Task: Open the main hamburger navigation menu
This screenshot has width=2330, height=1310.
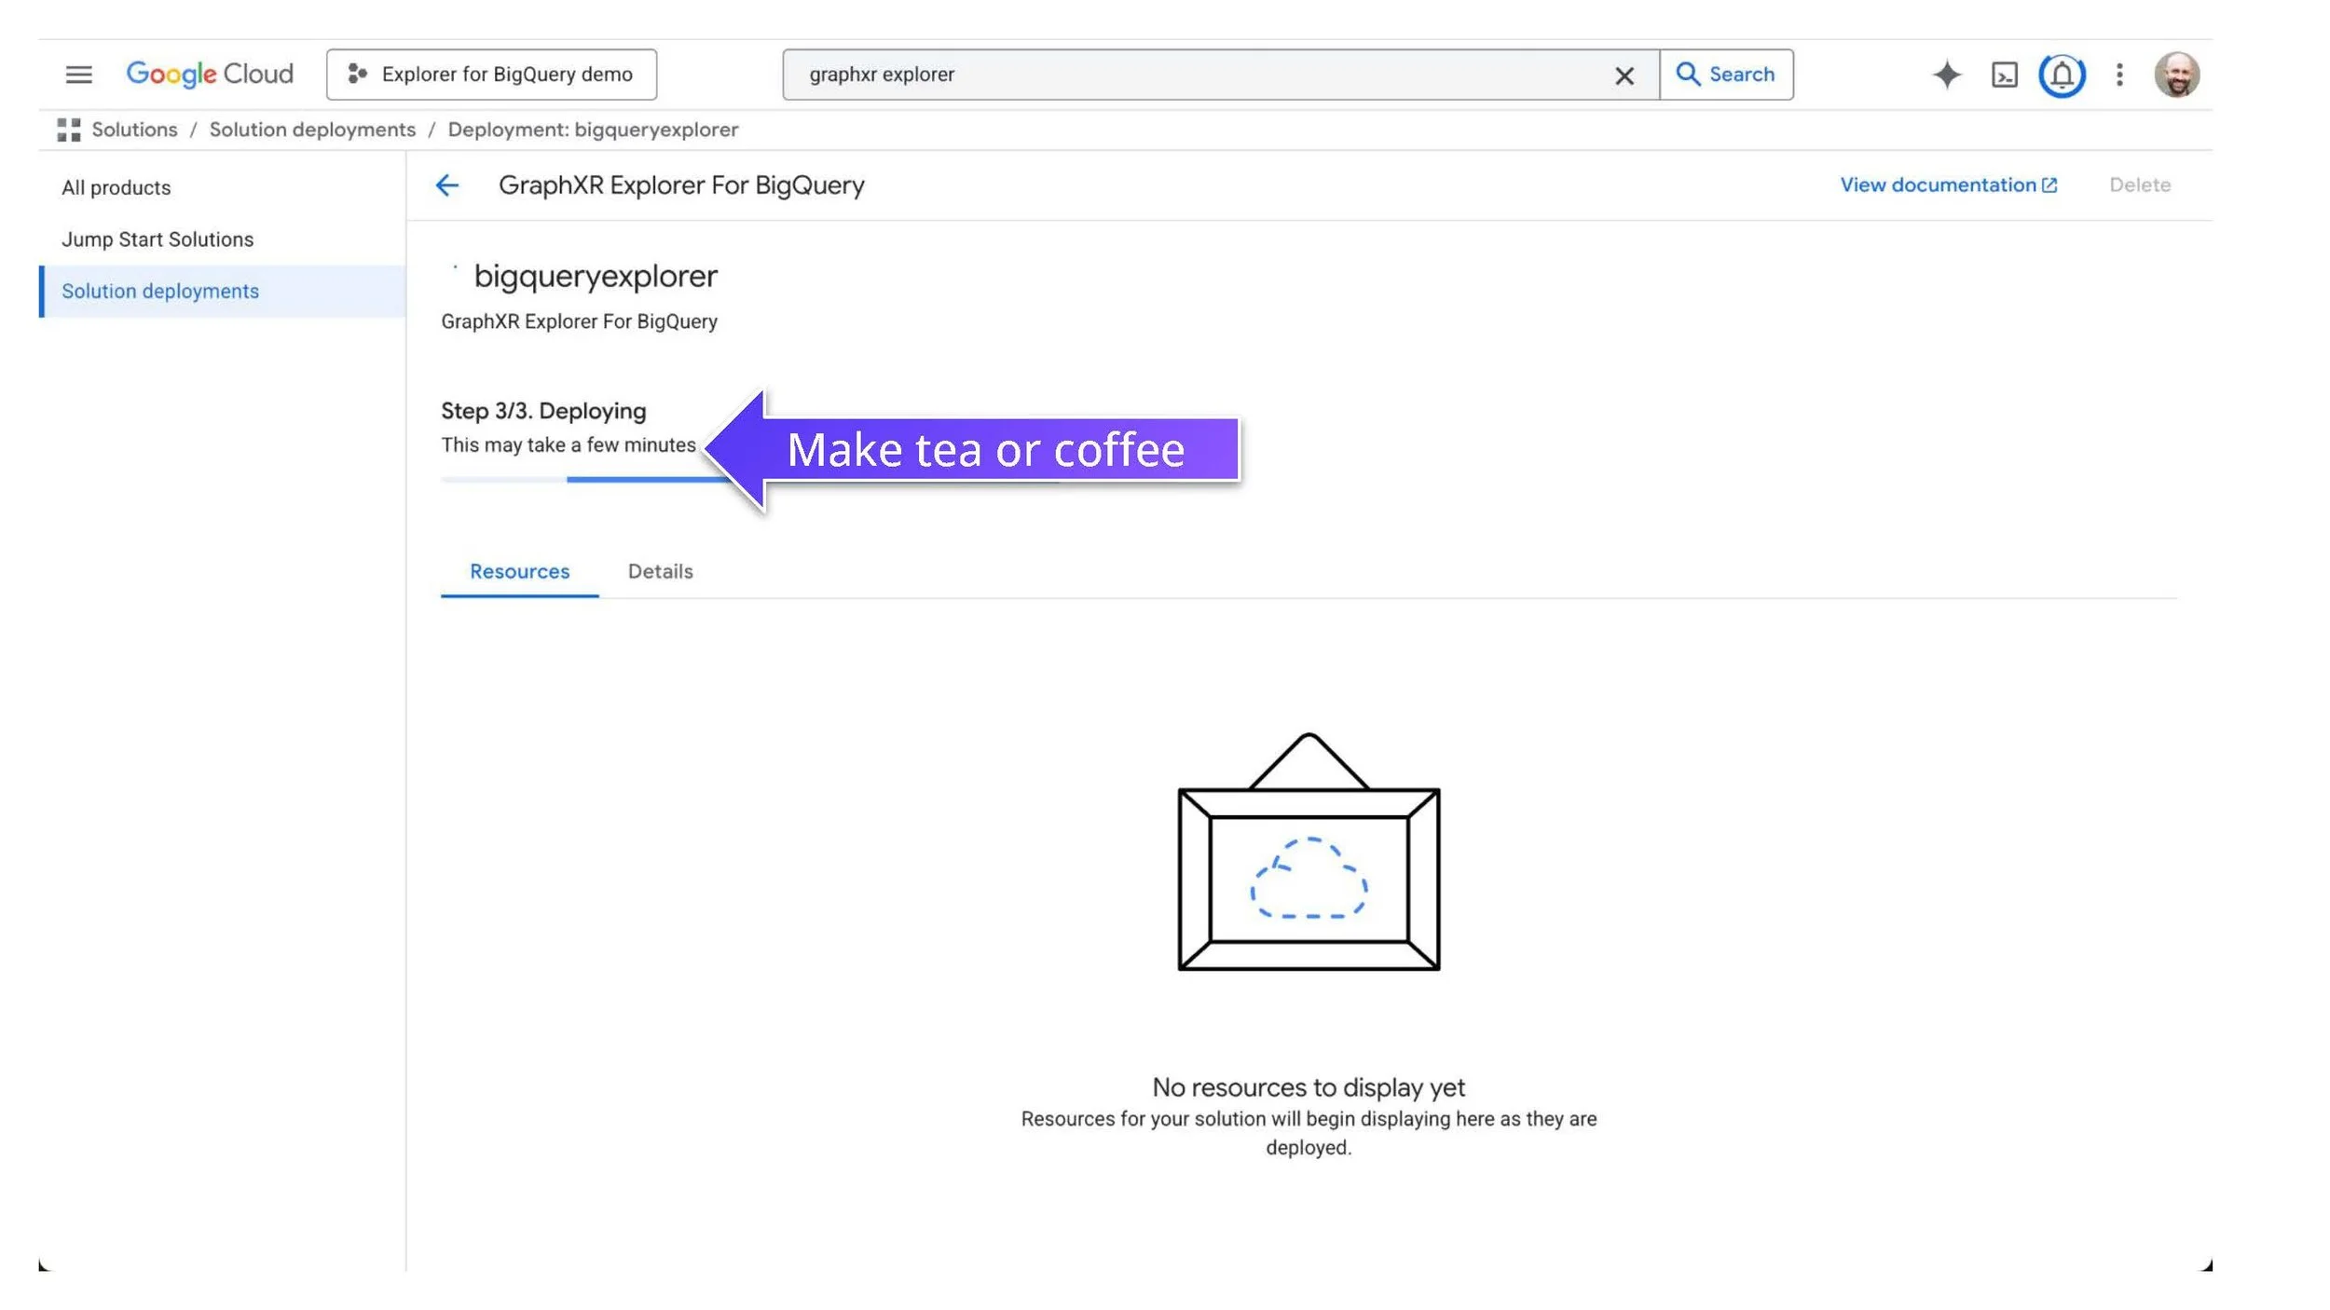Action: click(x=78, y=75)
